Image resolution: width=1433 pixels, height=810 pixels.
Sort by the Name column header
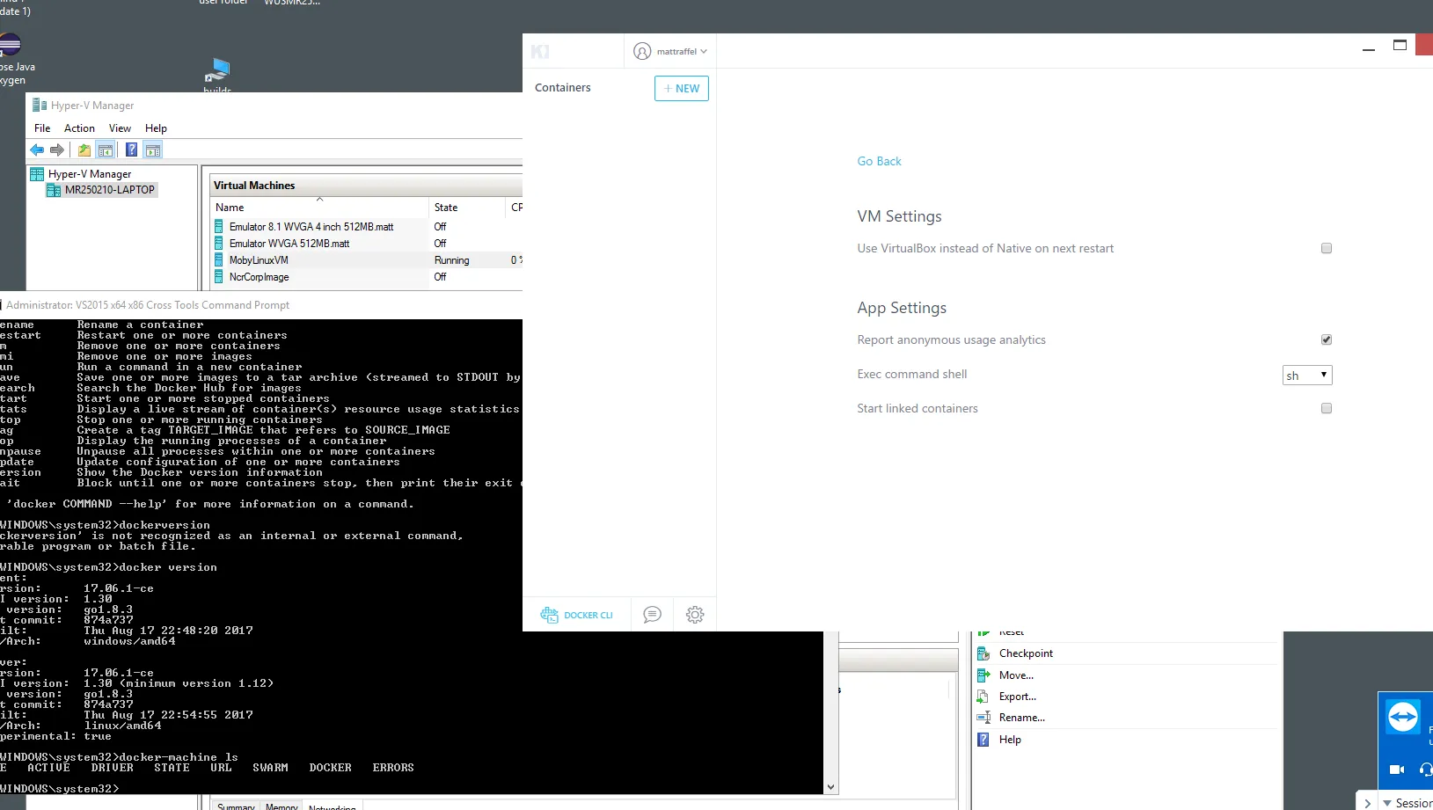tap(320, 208)
